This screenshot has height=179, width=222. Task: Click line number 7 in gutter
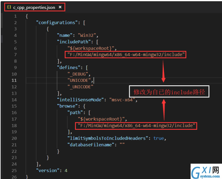[x=15, y=55]
